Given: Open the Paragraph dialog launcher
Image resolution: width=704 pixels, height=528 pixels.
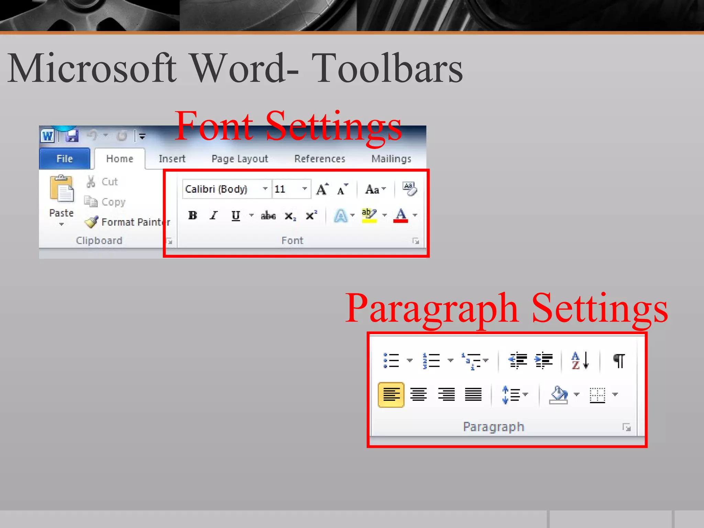Looking at the screenshot, I should [x=626, y=427].
